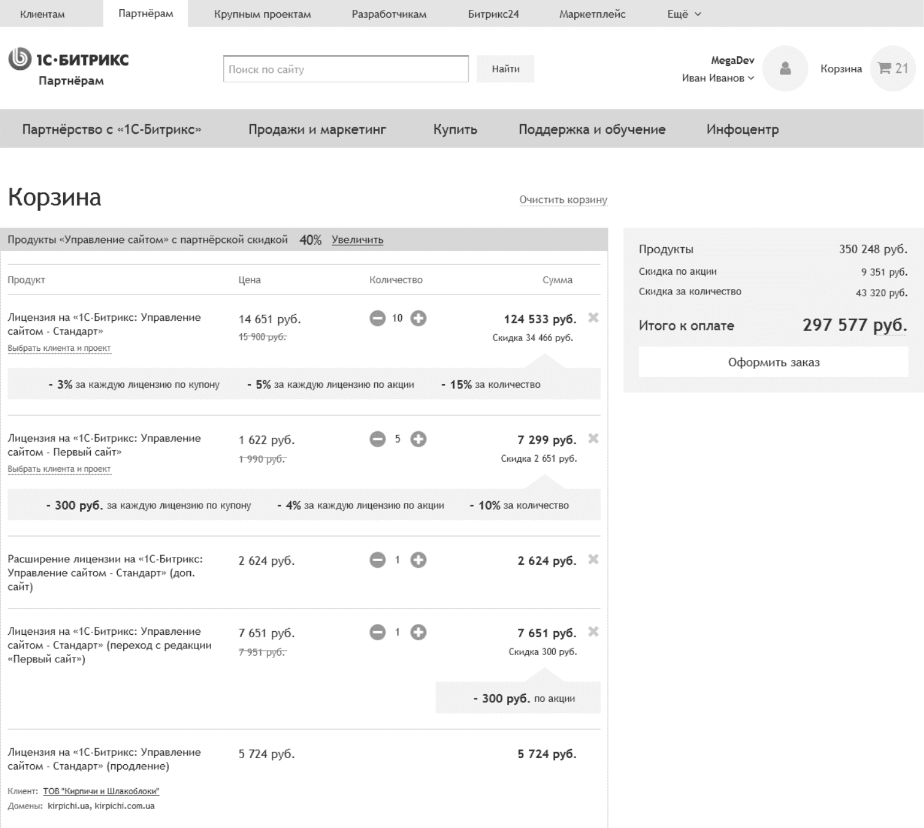
Task: Decrease quantity of Первый сайт license
Action: (377, 439)
